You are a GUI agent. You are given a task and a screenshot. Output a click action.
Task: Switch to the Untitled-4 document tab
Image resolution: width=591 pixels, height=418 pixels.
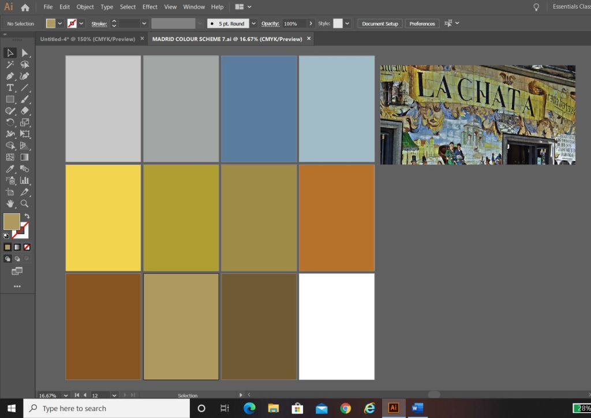[x=88, y=39]
